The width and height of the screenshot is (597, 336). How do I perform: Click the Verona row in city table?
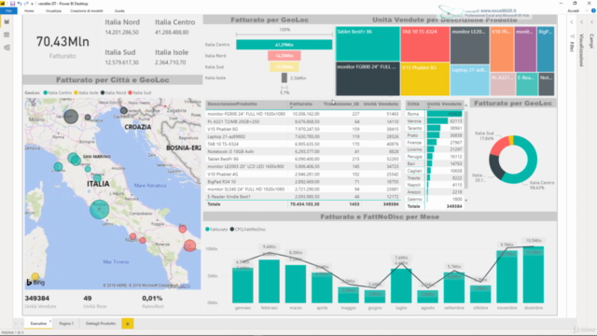435,121
